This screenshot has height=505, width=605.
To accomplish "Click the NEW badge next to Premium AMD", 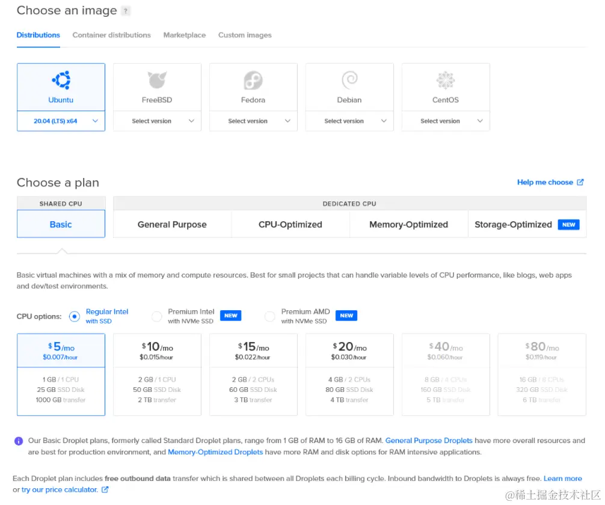I will point(346,316).
